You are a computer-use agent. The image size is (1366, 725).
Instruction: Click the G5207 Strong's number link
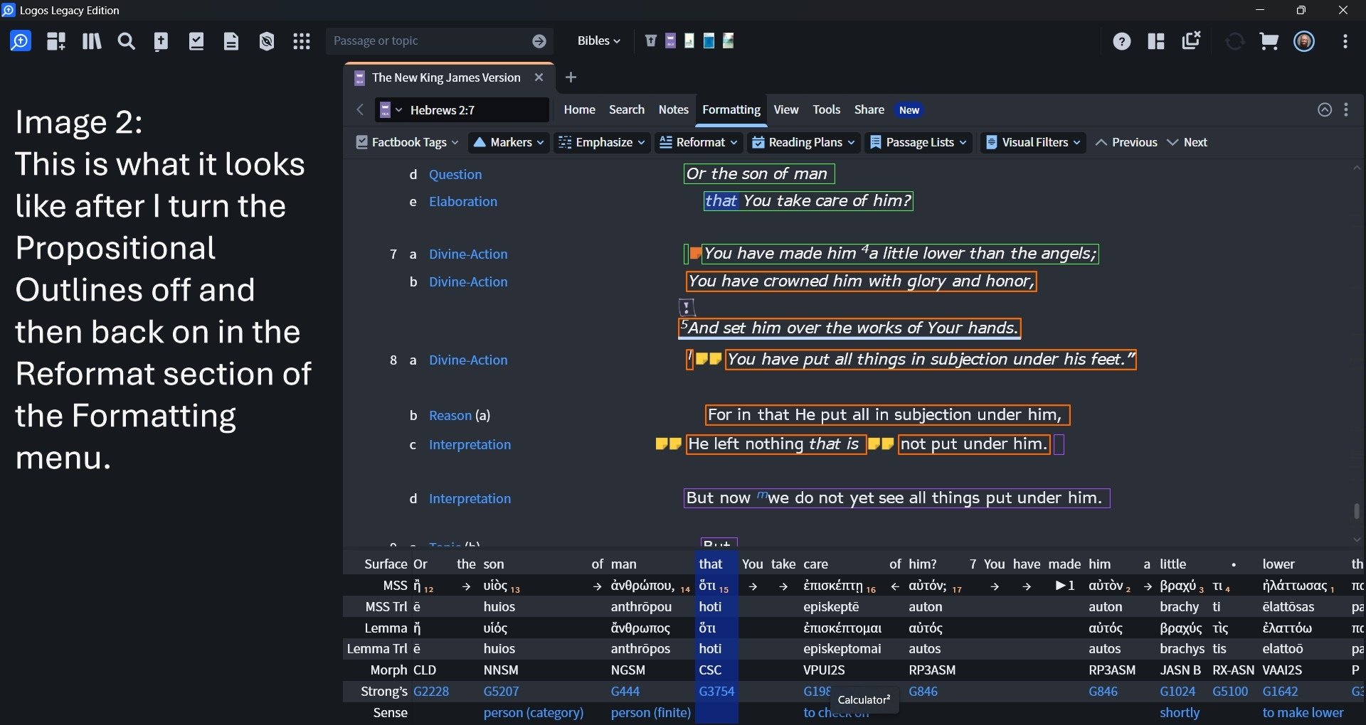click(x=501, y=691)
